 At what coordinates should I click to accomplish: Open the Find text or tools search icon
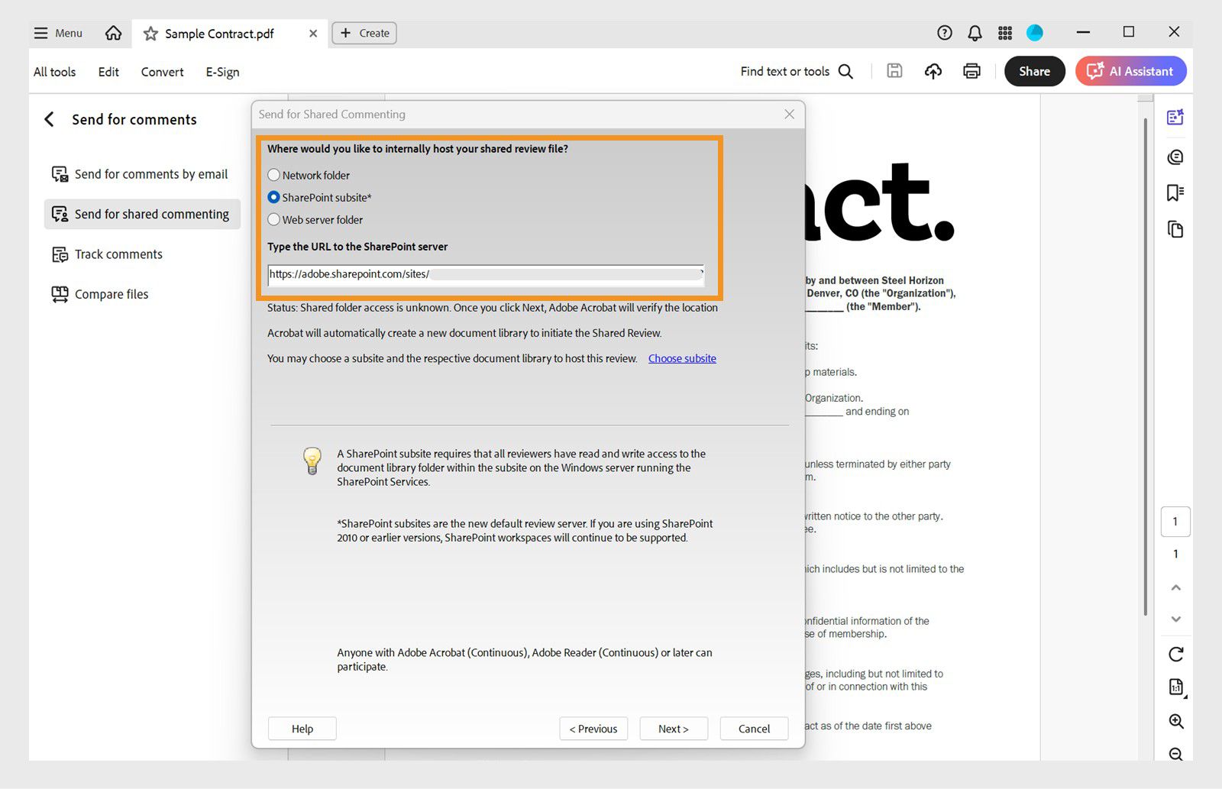pos(845,71)
